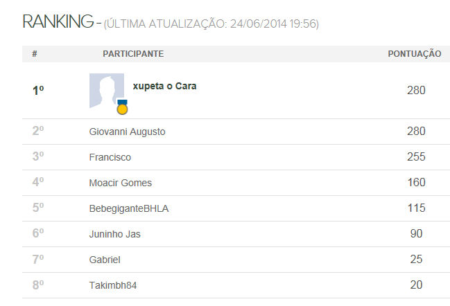Select participant Francisco
The height and width of the screenshot is (306, 450).
pos(110,157)
